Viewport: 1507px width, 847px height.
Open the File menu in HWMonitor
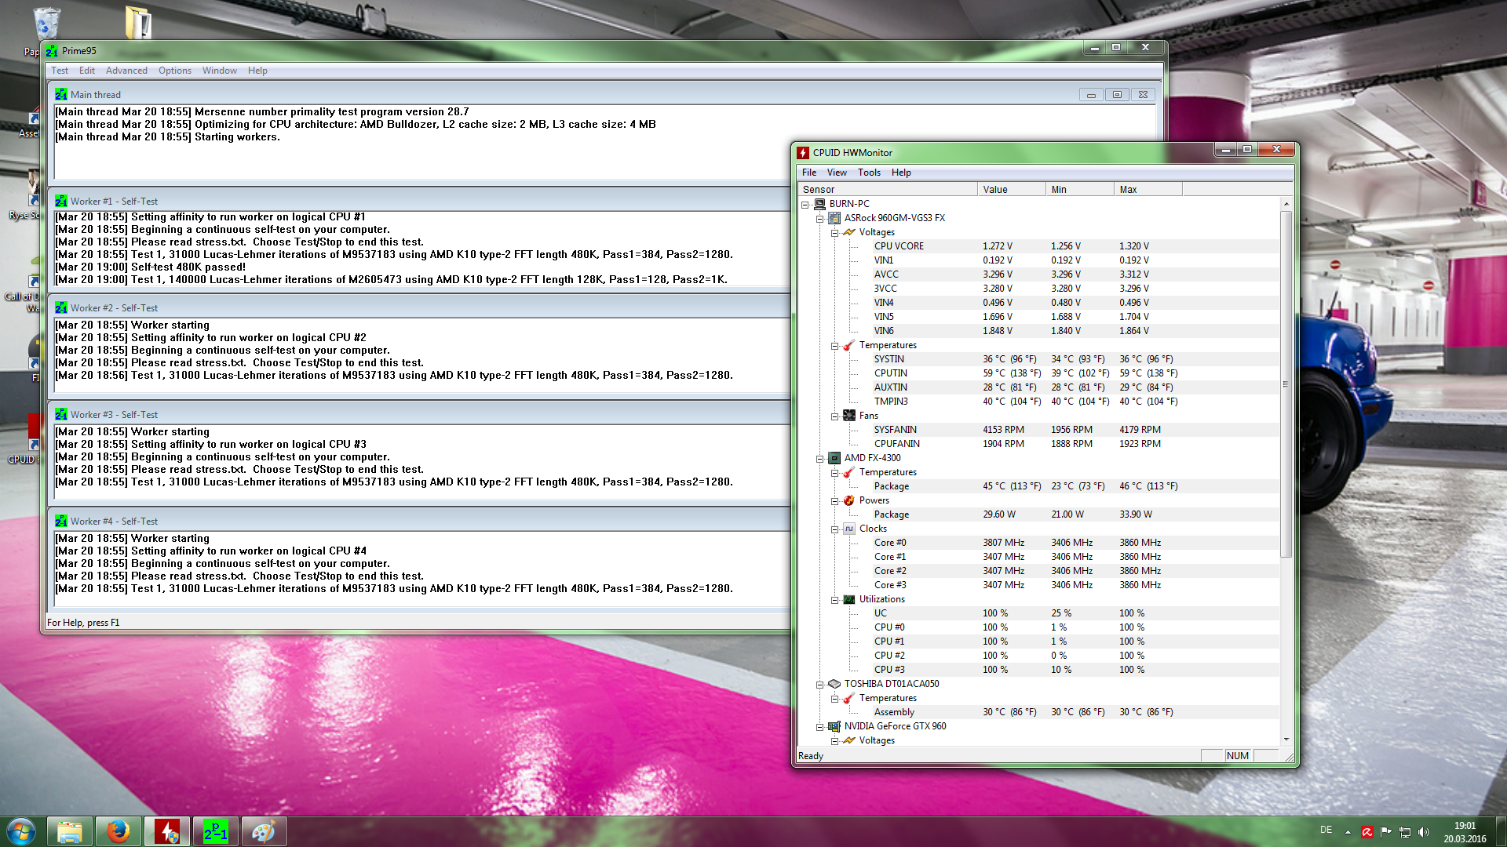(809, 173)
